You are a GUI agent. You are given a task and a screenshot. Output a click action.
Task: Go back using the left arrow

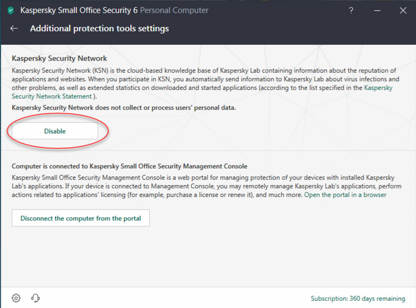point(14,29)
